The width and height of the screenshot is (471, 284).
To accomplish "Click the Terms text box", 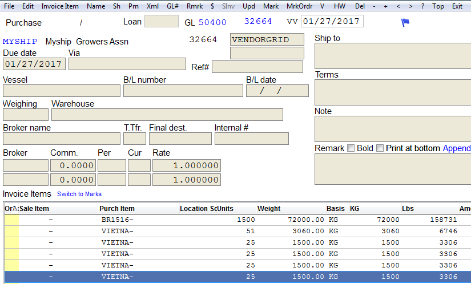I will pos(393,92).
